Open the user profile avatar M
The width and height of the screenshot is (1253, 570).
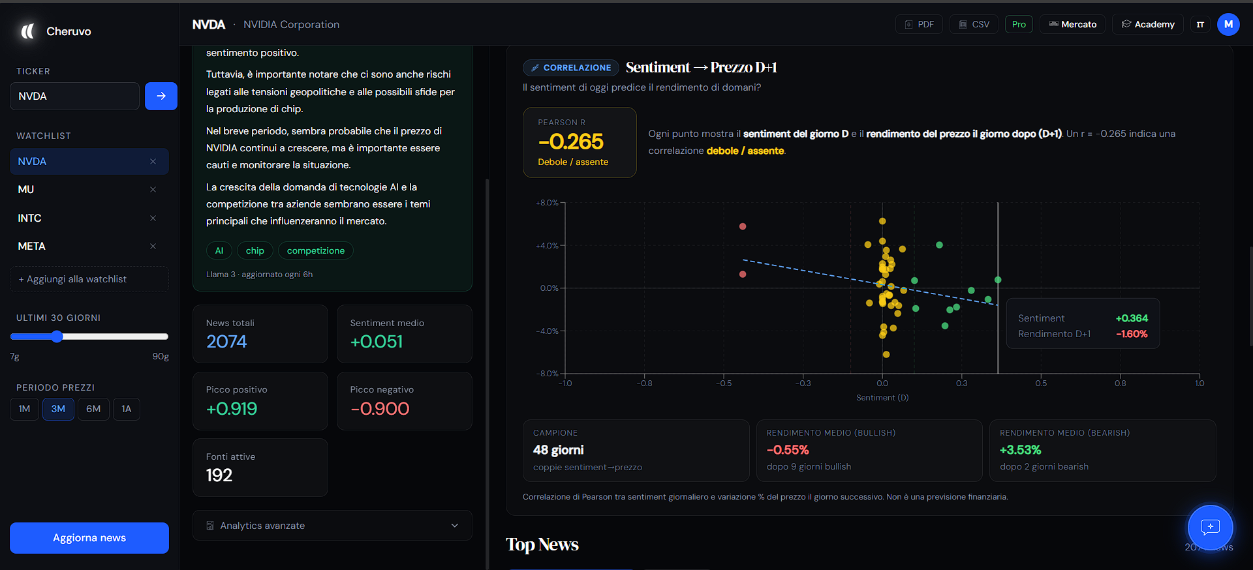click(1228, 24)
